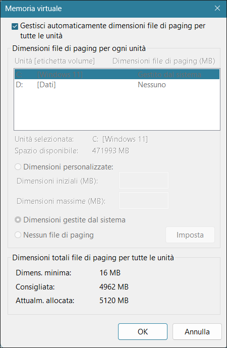The height and width of the screenshot is (348, 227).
Task: Click Gestito dal sistema entry for C:
Action: point(169,74)
